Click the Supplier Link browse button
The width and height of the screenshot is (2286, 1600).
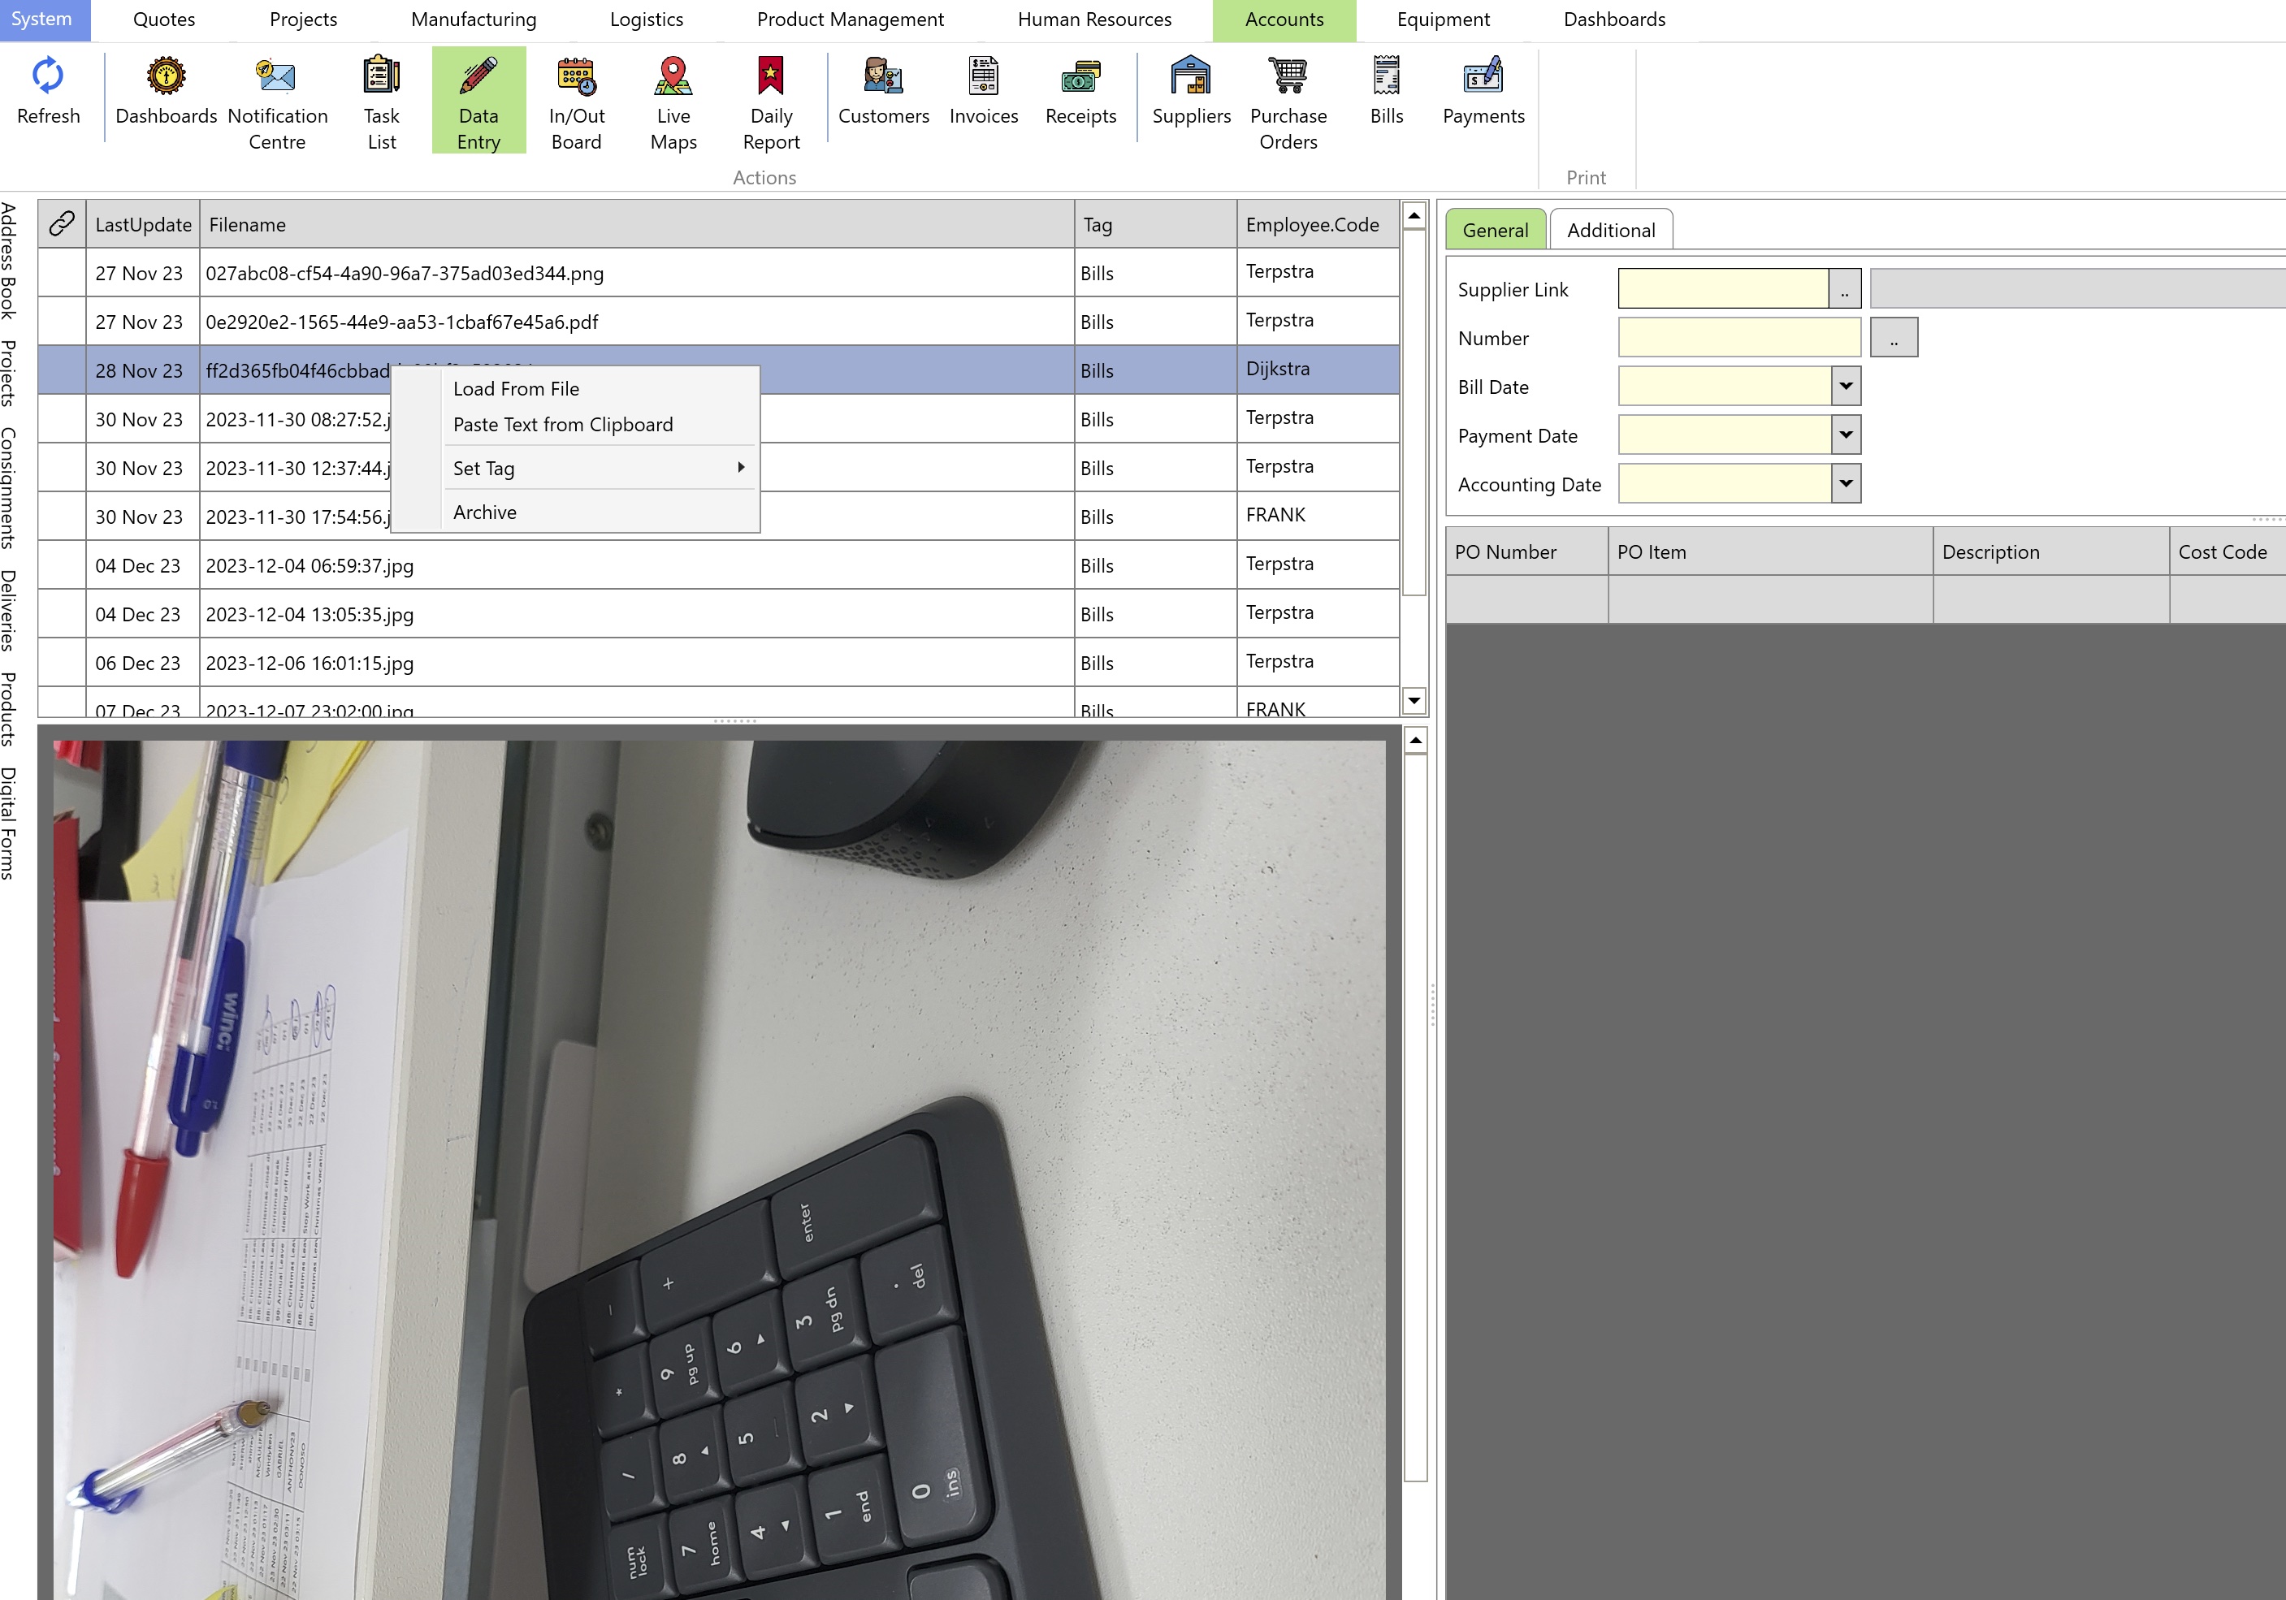(x=1844, y=289)
